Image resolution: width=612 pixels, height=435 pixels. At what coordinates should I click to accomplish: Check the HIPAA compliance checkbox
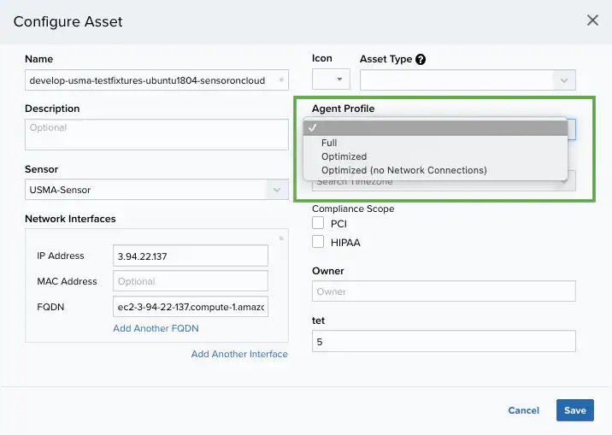318,242
